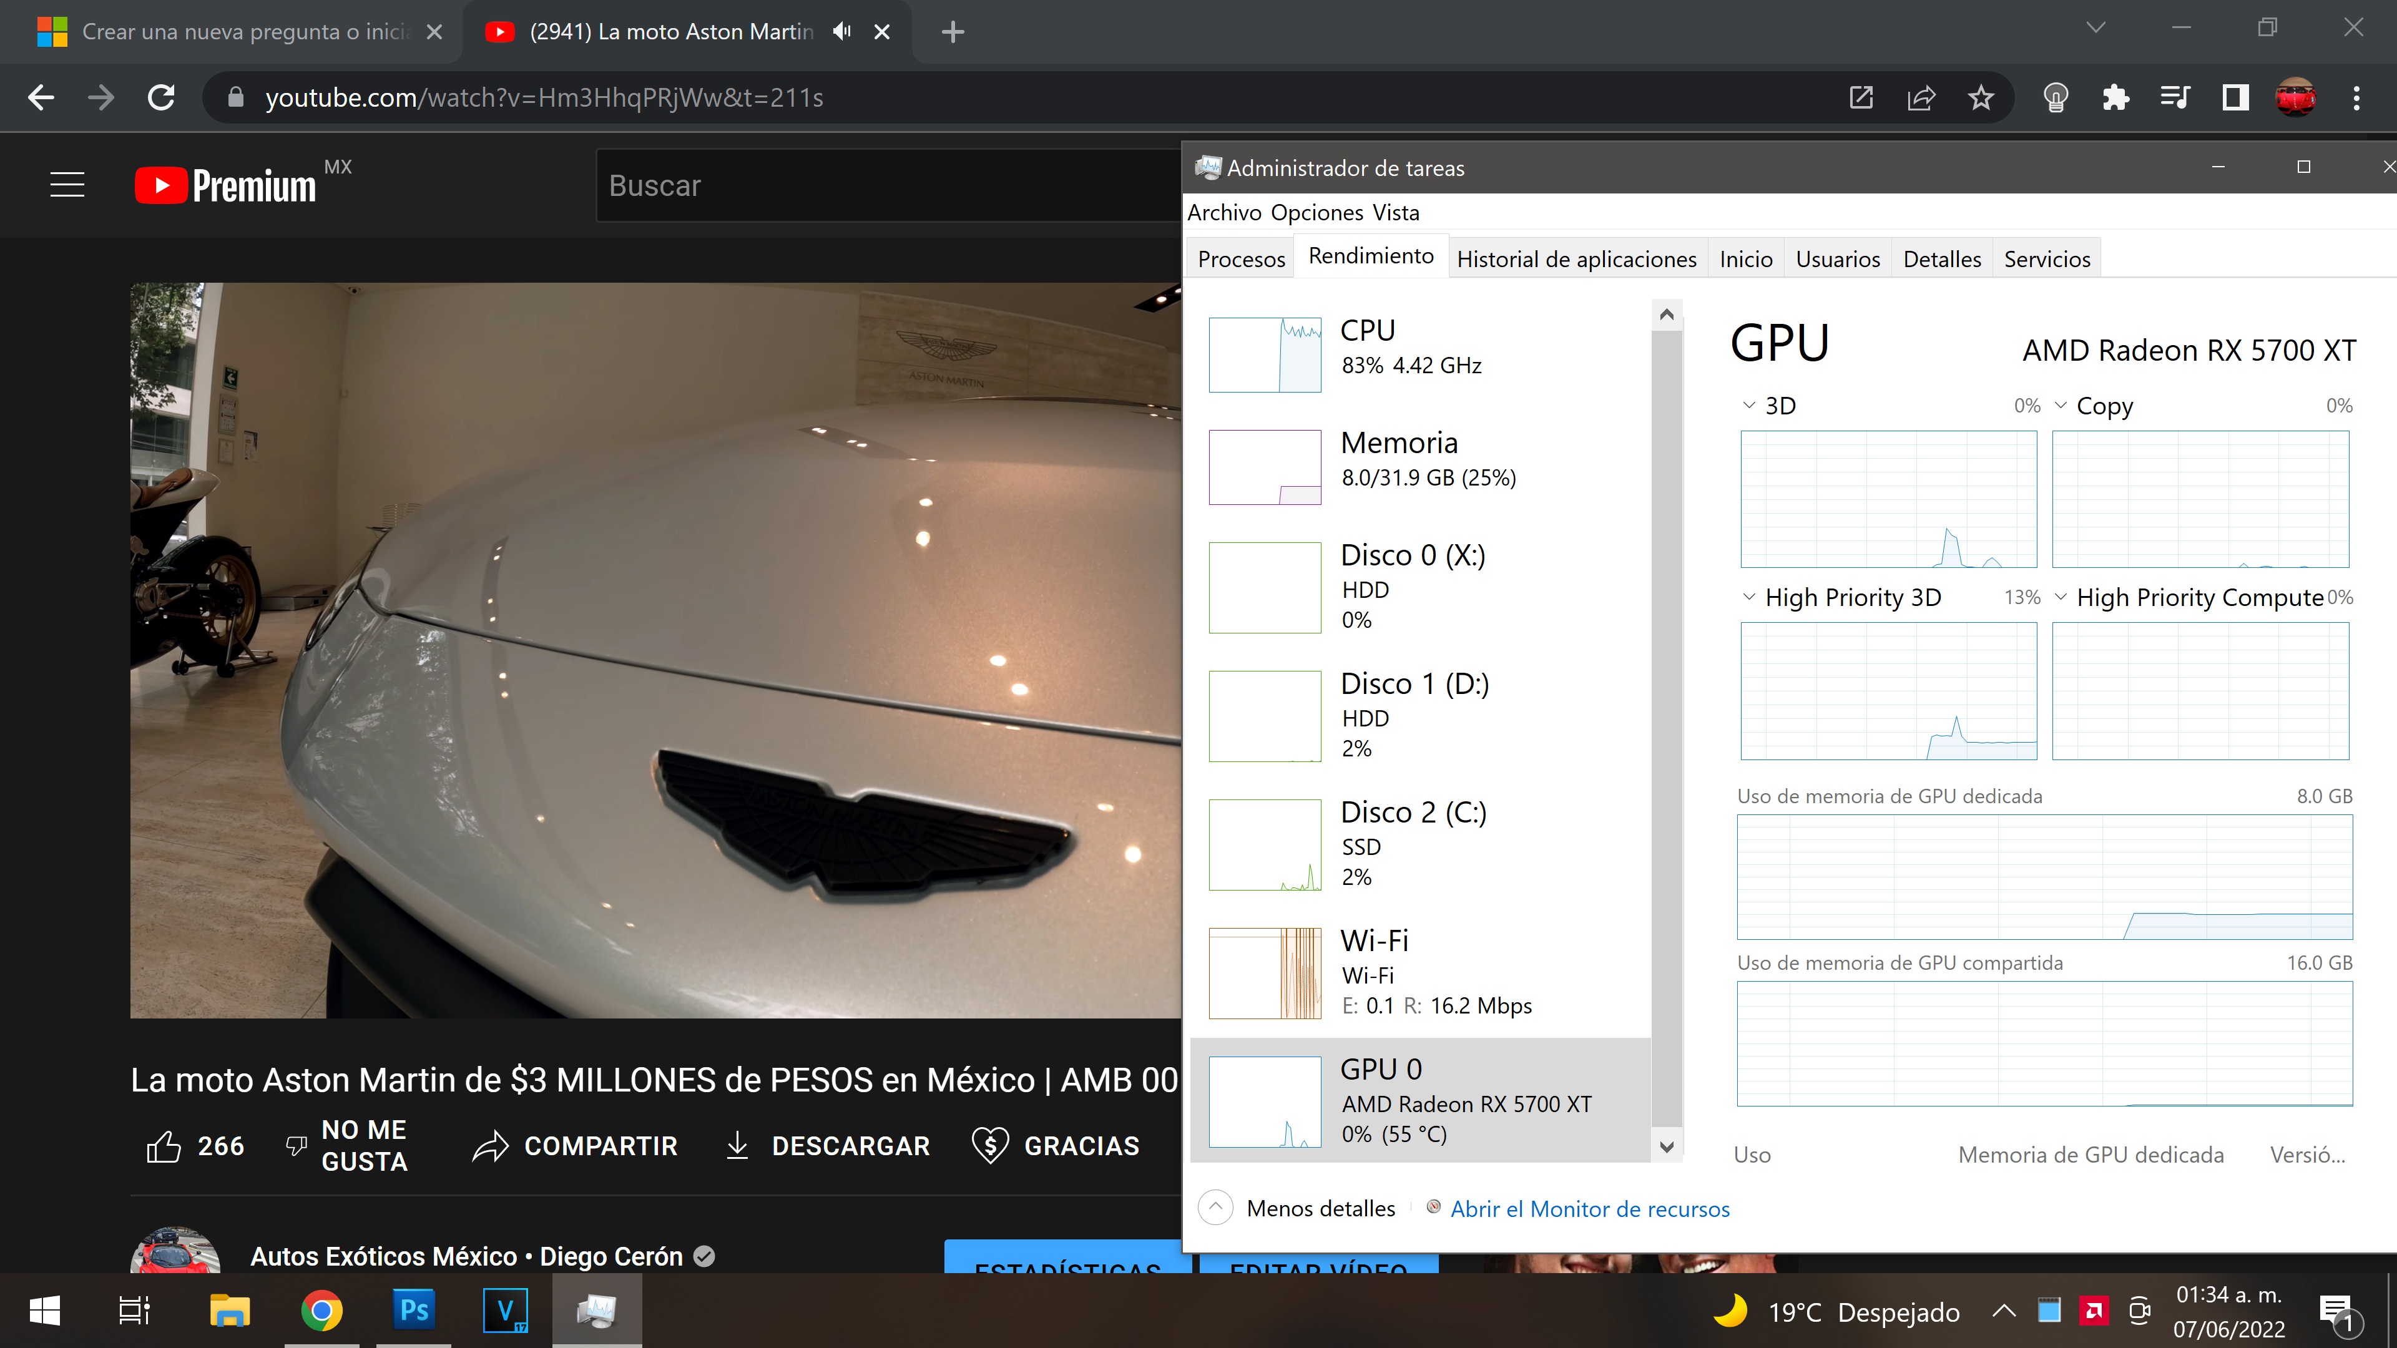Select Disco 1 (D:) performance item
2397x1348 pixels.
click(x=1421, y=715)
